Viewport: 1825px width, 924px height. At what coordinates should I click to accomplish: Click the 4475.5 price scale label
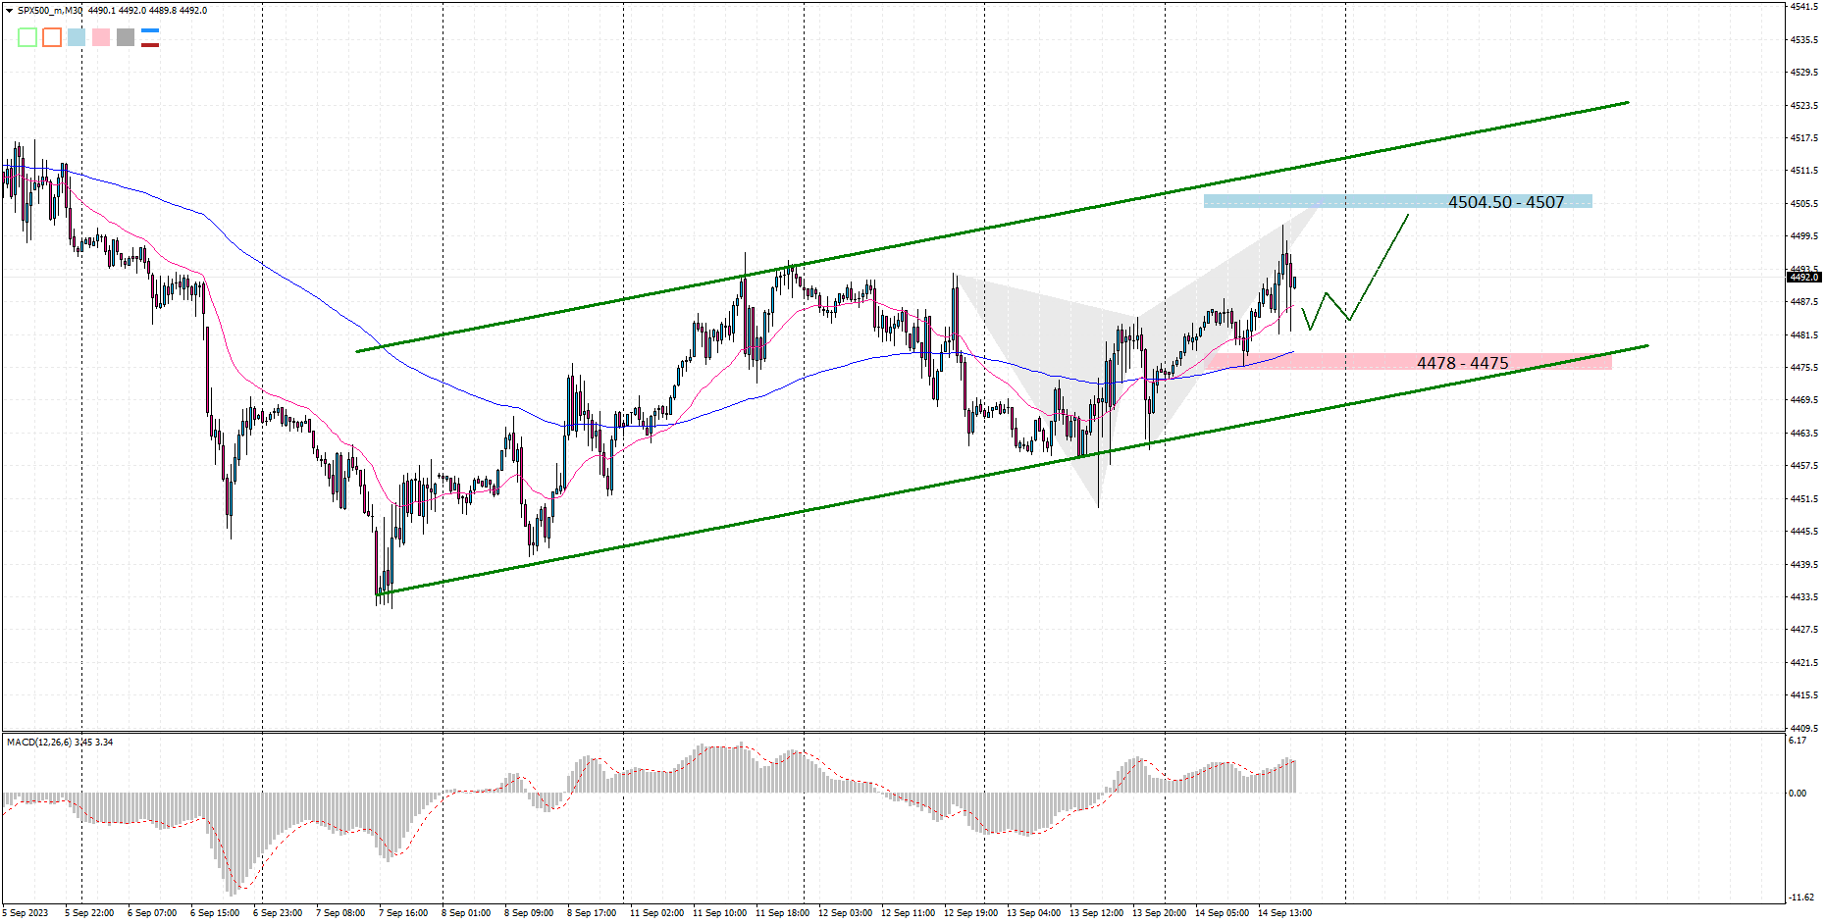(1803, 367)
